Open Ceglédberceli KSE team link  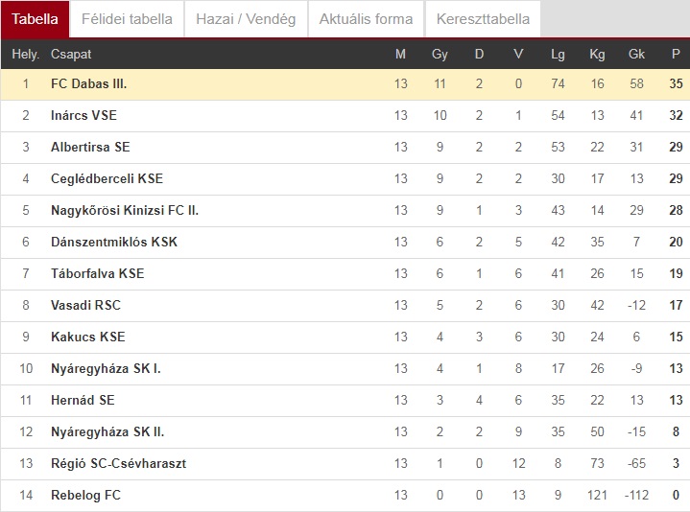[107, 178]
